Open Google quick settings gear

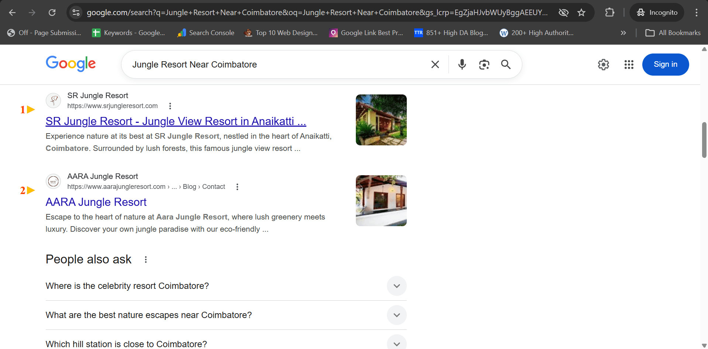(604, 65)
